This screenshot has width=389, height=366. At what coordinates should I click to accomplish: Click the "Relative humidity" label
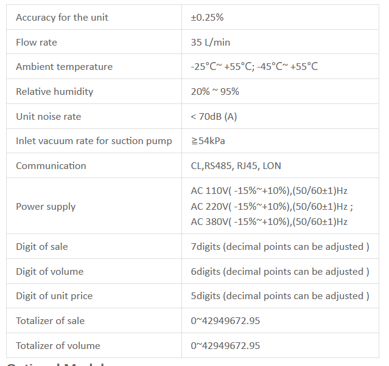tap(55, 92)
